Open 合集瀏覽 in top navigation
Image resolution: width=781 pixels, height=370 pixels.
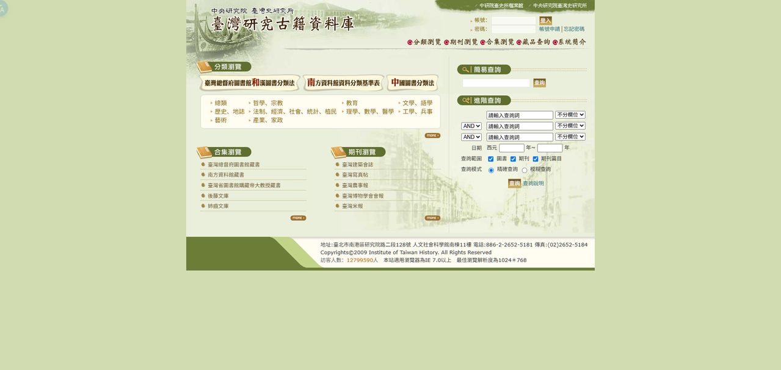[x=497, y=42]
